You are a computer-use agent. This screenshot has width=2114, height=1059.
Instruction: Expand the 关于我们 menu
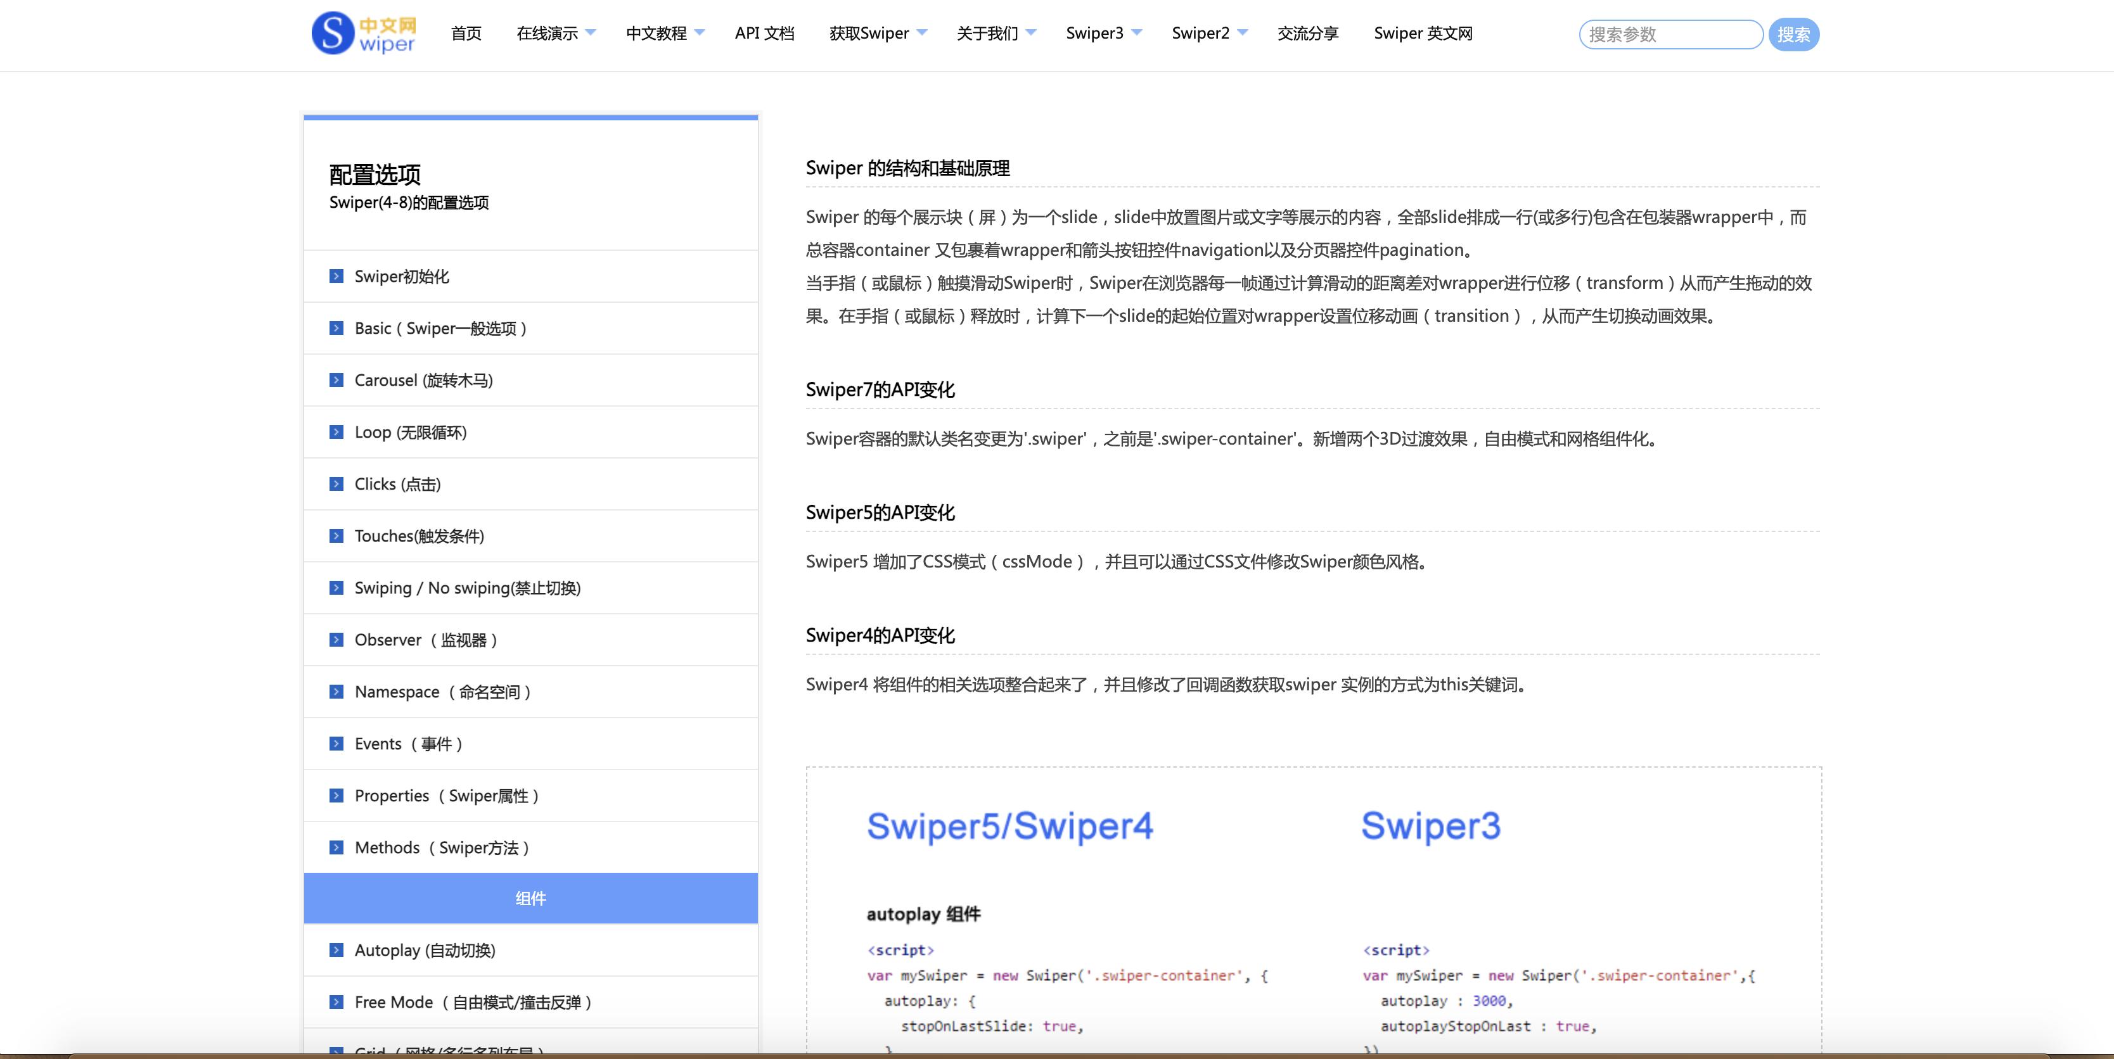(995, 34)
